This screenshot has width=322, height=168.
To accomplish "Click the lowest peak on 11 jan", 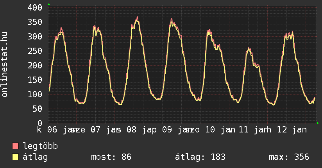I will tap(249, 48).
